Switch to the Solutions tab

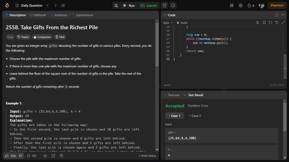pyautogui.click(x=59, y=15)
